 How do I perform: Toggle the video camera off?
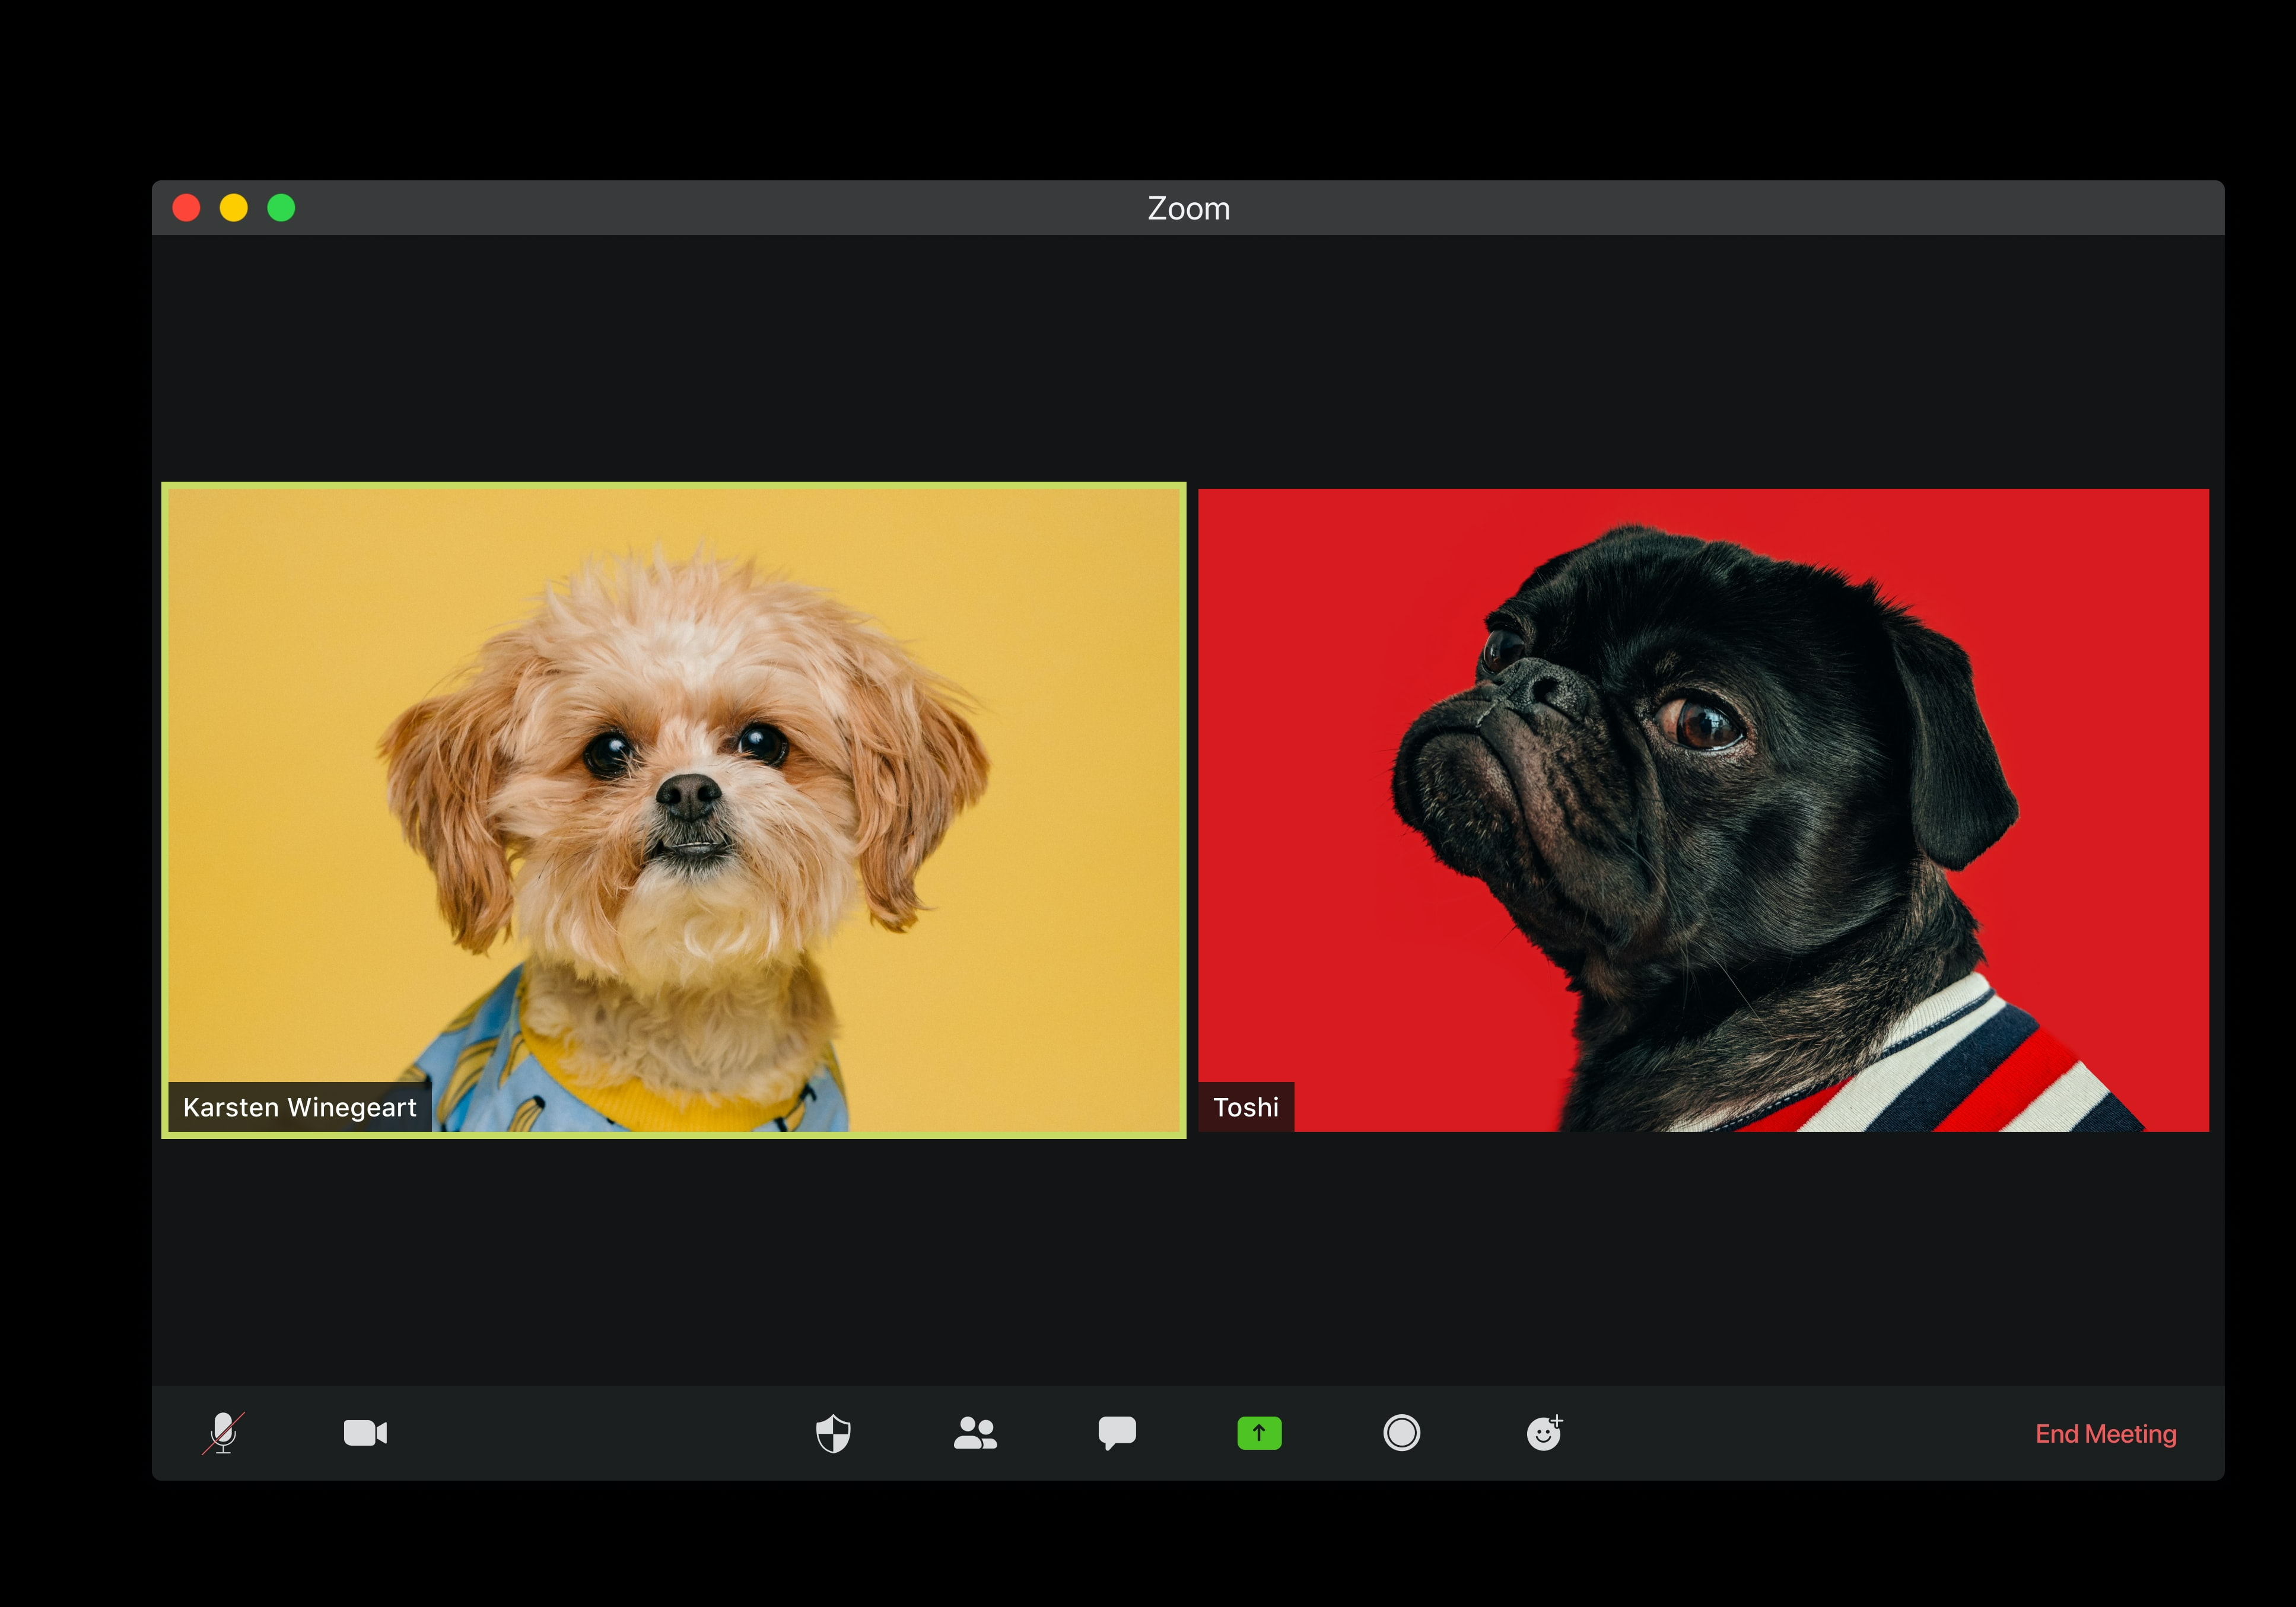click(x=365, y=1433)
